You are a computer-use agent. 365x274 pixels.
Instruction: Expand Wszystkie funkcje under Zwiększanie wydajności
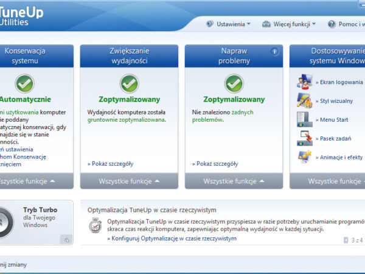tap(129, 181)
